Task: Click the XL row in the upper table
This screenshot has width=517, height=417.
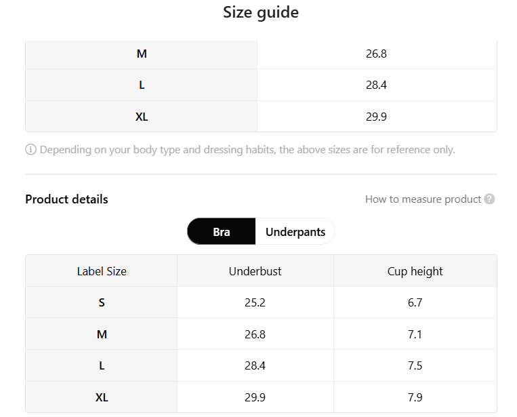Action: click(x=261, y=117)
